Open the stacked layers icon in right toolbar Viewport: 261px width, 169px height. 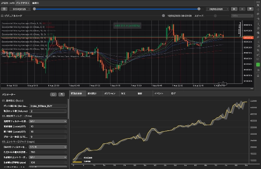(x=258, y=33)
